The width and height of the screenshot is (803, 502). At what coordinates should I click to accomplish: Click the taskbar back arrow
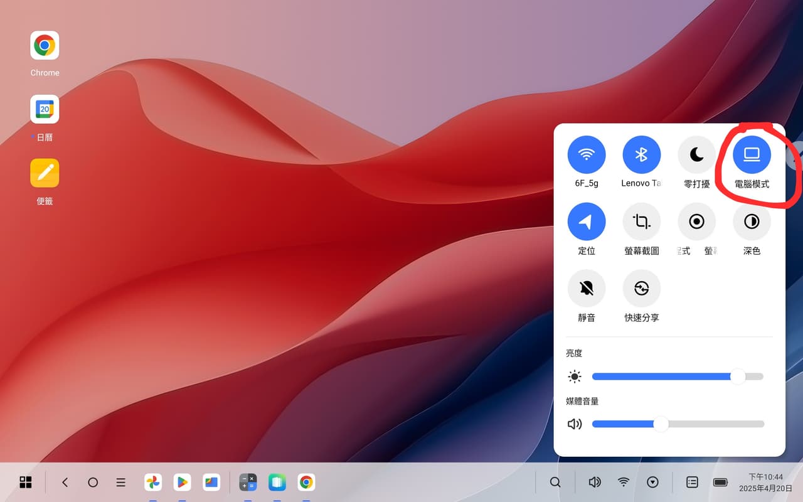(65, 482)
